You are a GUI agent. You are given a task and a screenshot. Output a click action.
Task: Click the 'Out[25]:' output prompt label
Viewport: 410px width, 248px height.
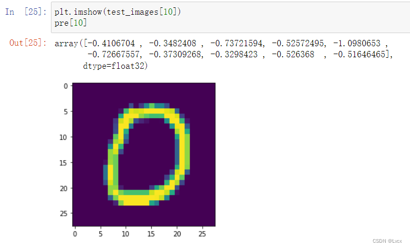[x=28, y=43]
